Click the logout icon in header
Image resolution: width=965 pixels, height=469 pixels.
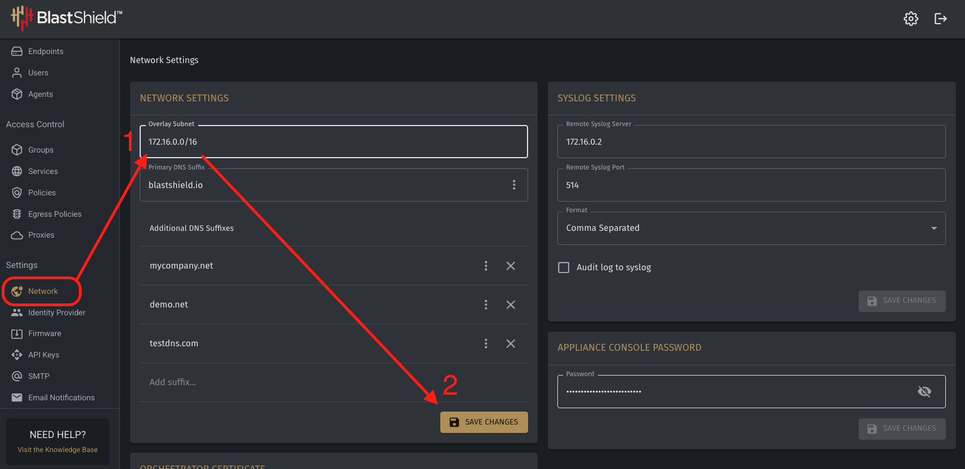[940, 19]
